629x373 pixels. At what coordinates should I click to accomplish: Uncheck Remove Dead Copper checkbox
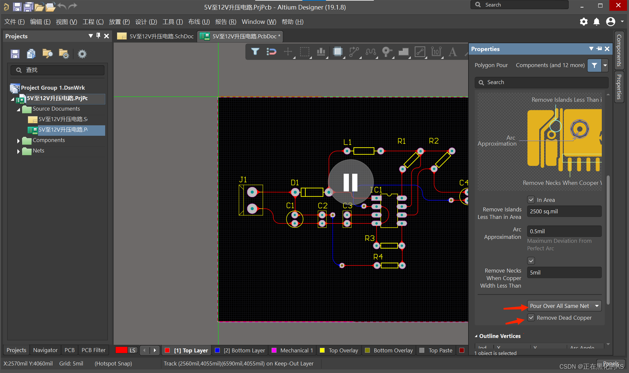coord(531,317)
